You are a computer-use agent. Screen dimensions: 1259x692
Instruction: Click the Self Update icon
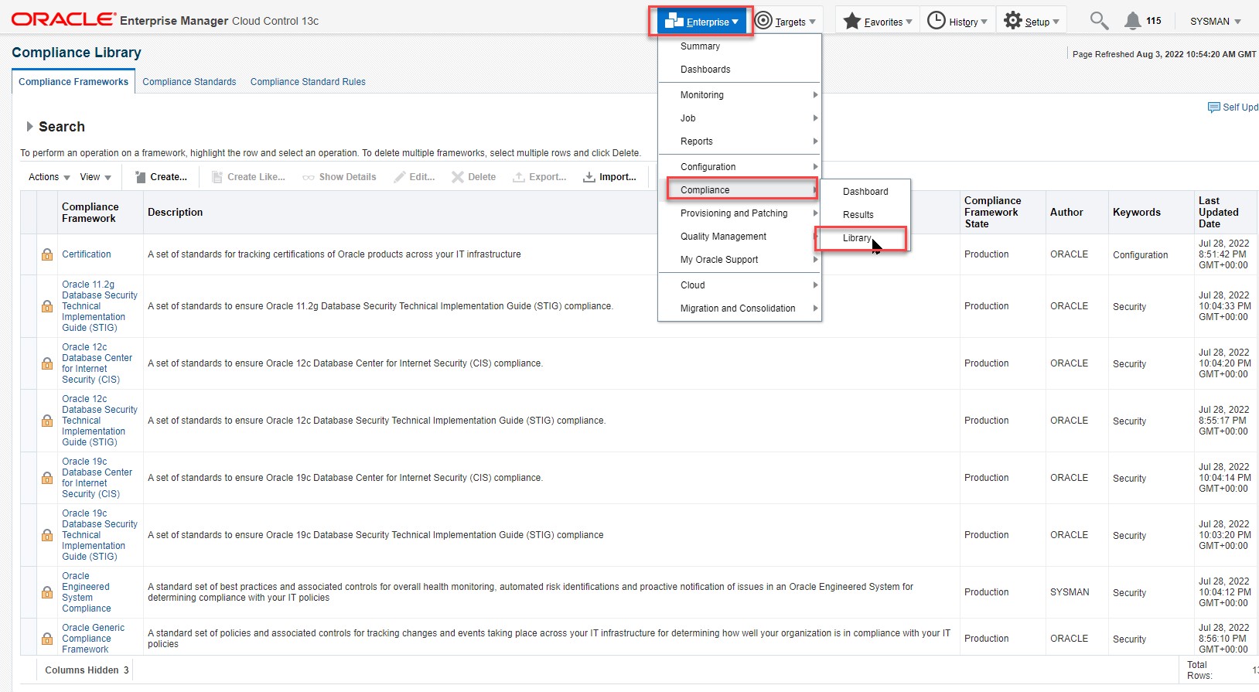coord(1213,107)
